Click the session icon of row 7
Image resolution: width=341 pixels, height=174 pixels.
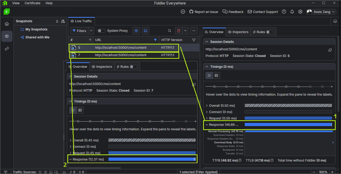[x=73, y=55]
